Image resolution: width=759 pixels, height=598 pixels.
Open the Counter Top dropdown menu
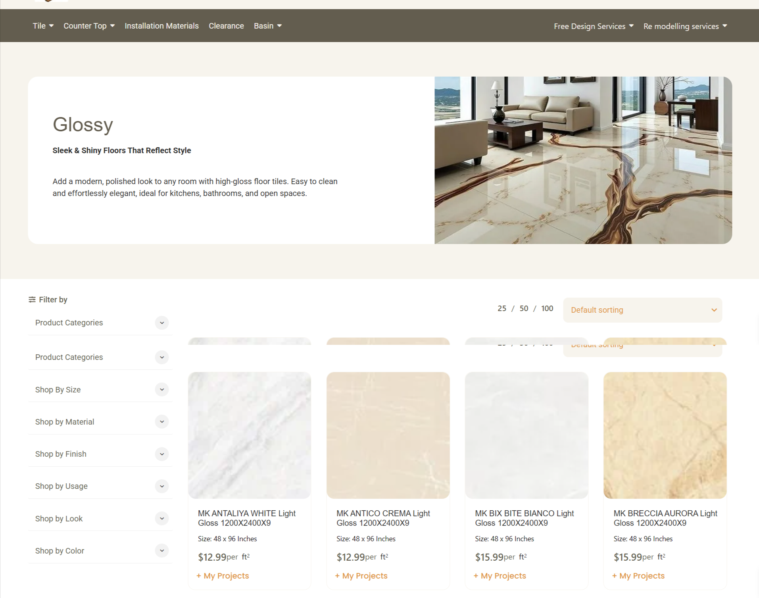89,26
